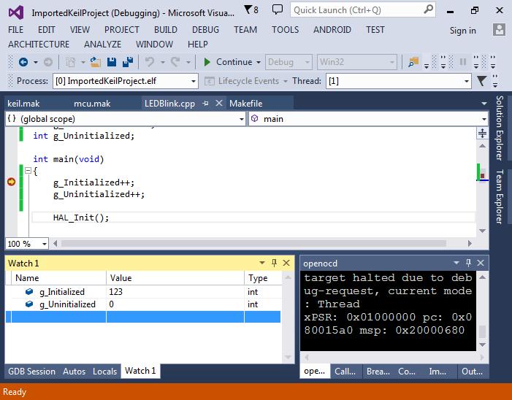Click the Open File folder icon
512x400 pixels.
[96, 62]
